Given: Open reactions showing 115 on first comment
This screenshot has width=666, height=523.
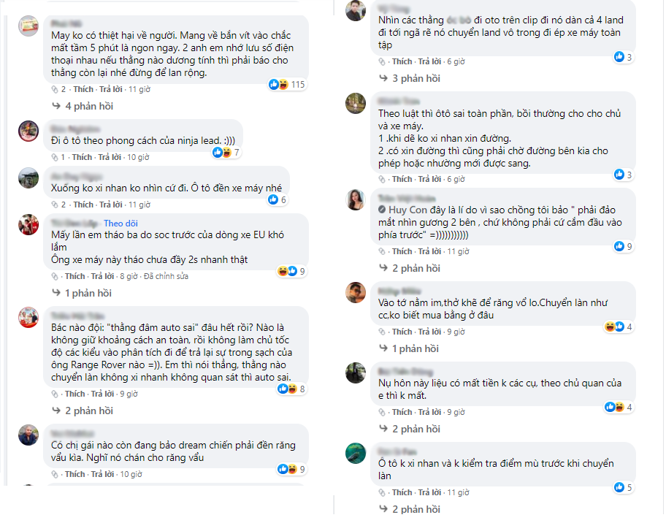Looking at the screenshot, I should (287, 85).
